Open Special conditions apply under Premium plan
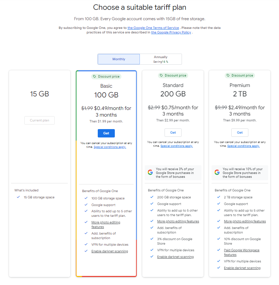 point(244,146)
